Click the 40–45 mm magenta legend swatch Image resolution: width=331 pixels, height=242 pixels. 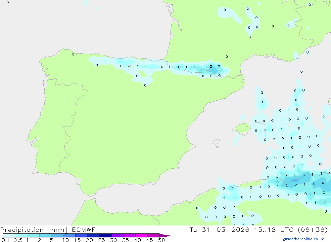coord(141,235)
